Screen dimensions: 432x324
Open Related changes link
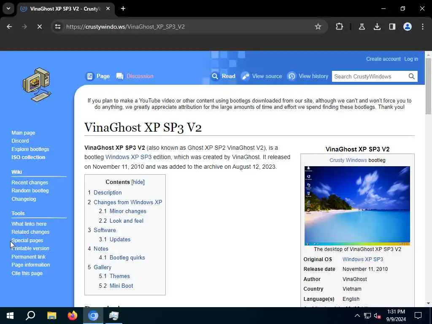click(x=30, y=232)
